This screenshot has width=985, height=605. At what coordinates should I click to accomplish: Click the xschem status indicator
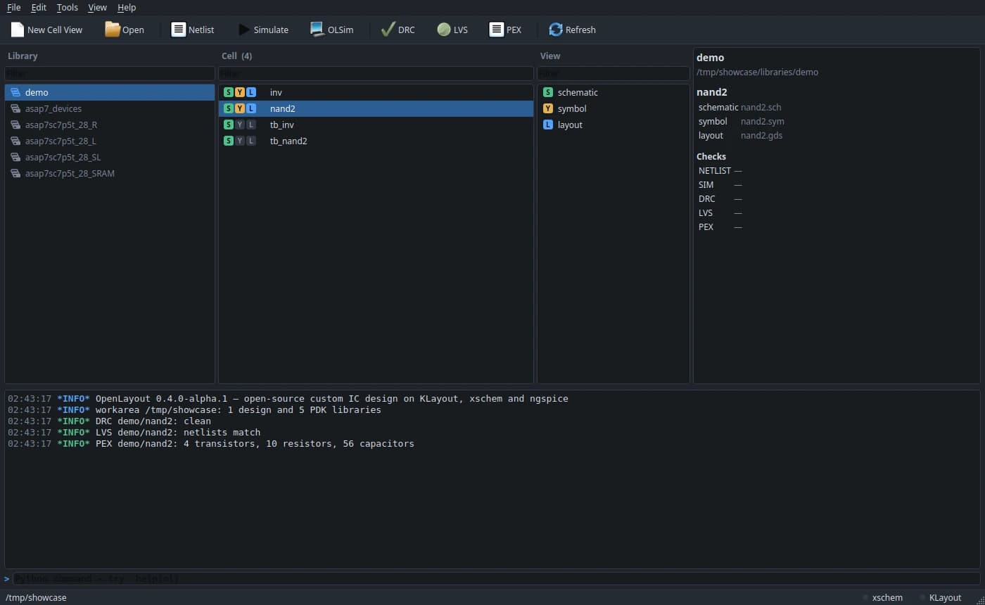[x=882, y=597]
